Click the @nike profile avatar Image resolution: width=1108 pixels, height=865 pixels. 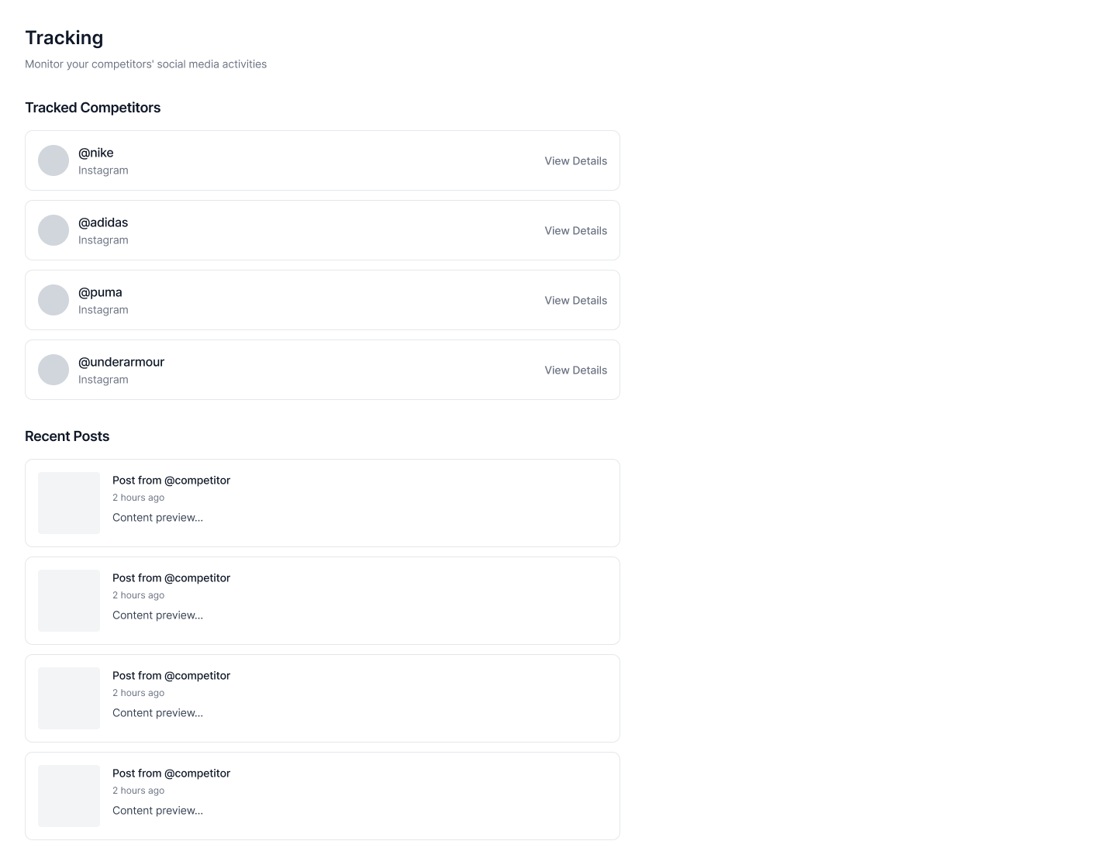54,160
